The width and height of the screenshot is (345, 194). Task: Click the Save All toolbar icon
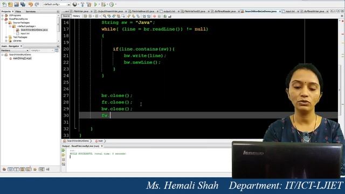23,4
